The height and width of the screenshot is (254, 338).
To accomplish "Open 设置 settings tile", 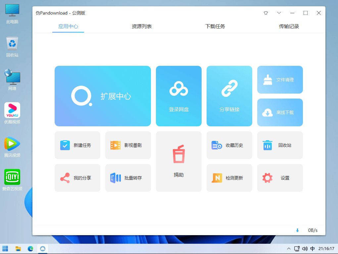I will (280, 178).
